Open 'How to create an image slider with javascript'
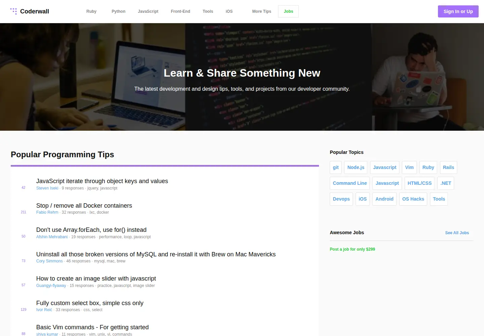This screenshot has height=336, width=484. click(x=96, y=279)
